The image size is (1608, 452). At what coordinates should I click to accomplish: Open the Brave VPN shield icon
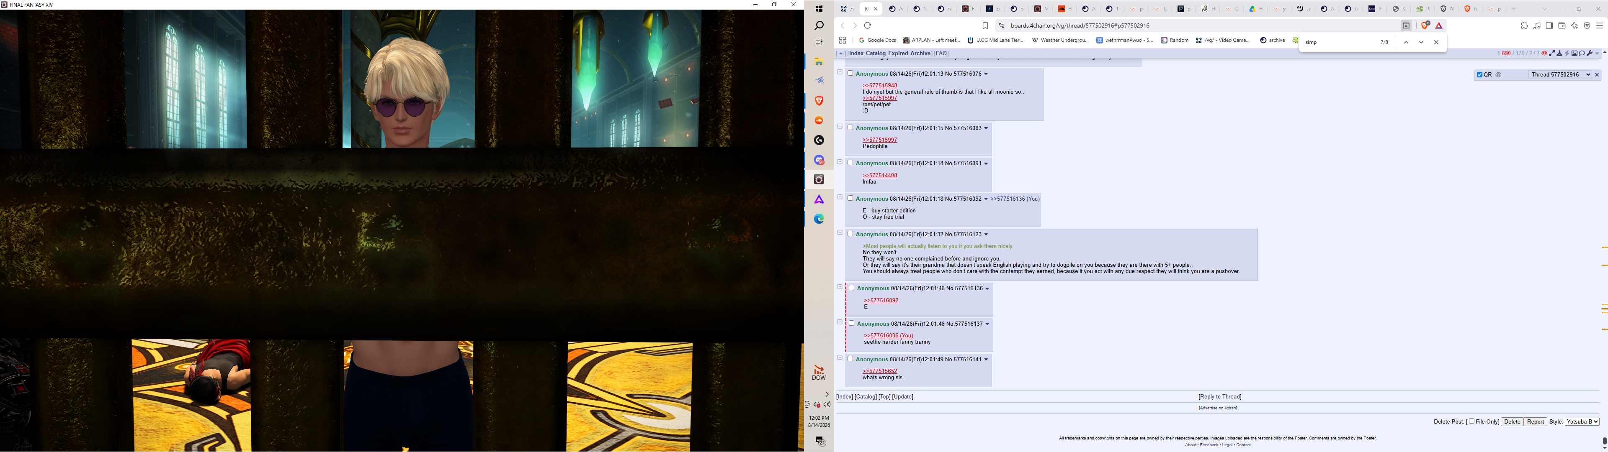1587,26
